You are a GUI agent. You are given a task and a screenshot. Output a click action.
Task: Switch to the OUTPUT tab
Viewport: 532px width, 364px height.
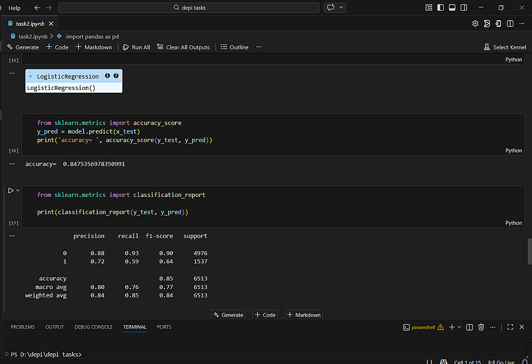[x=54, y=327]
